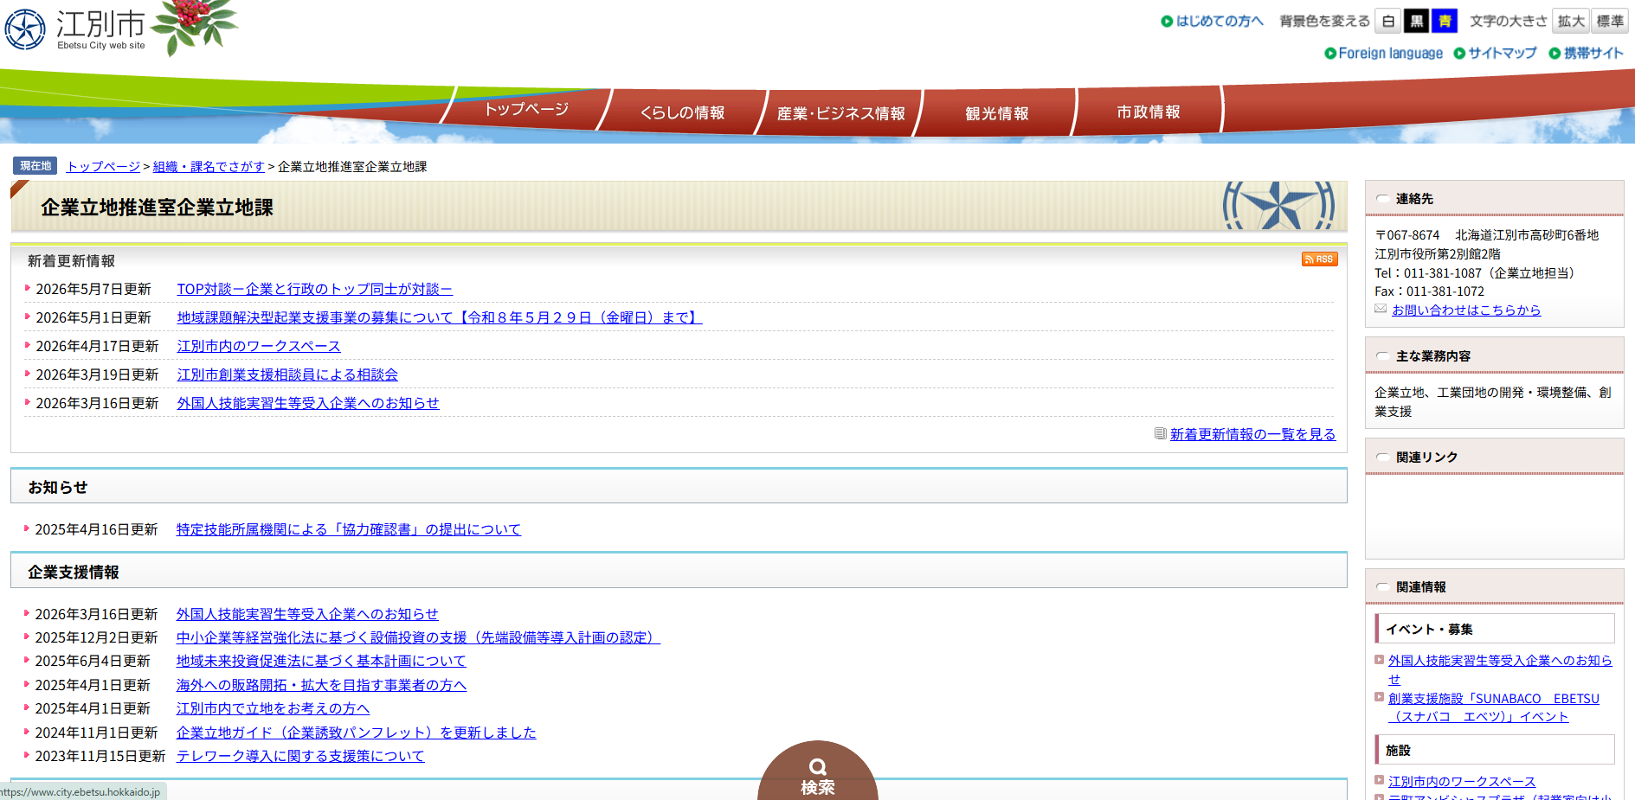
Task: Click the お知らせ section heading
Action: pyautogui.click(x=58, y=488)
